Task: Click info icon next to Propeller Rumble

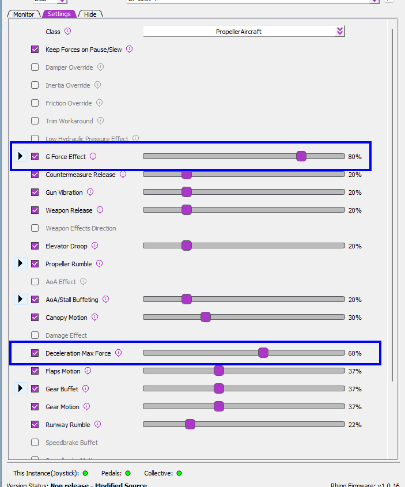Action: [x=99, y=264]
